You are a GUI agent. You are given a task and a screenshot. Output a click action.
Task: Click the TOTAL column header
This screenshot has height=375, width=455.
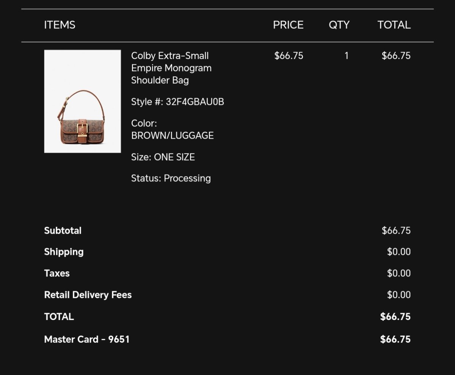point(394,25)
